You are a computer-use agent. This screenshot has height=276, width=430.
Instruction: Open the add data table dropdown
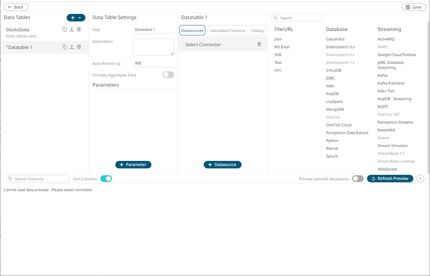point(76,18)
